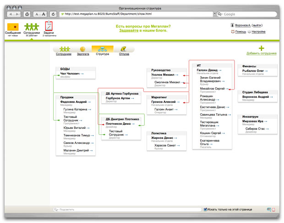The image size is (284, 223).
Task: Toggle Искать только на этой странице checkbox
Action: [205, 209]
